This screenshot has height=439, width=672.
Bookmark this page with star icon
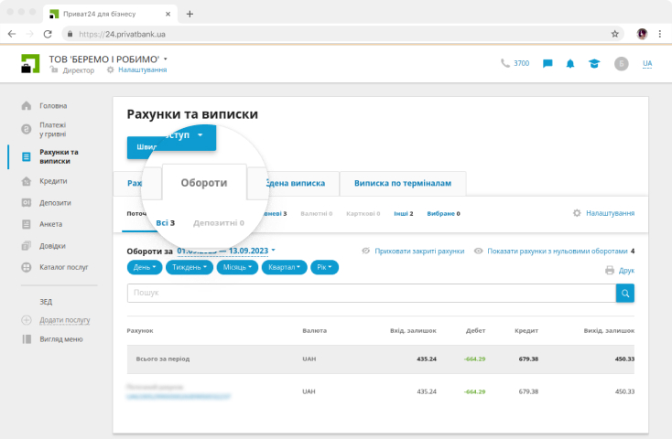click(x=615, y=34)
